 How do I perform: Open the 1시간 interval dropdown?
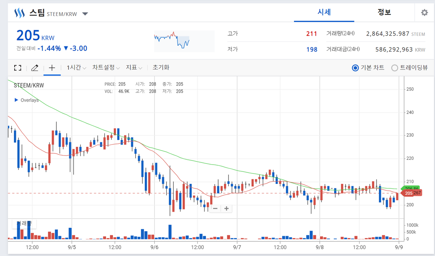[76, 67]
